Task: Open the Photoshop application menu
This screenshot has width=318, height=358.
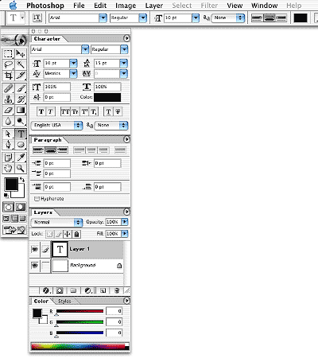Action: point(45,6)
